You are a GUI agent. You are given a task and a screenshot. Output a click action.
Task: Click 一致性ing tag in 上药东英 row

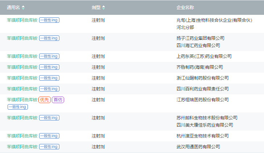point(49,56)
